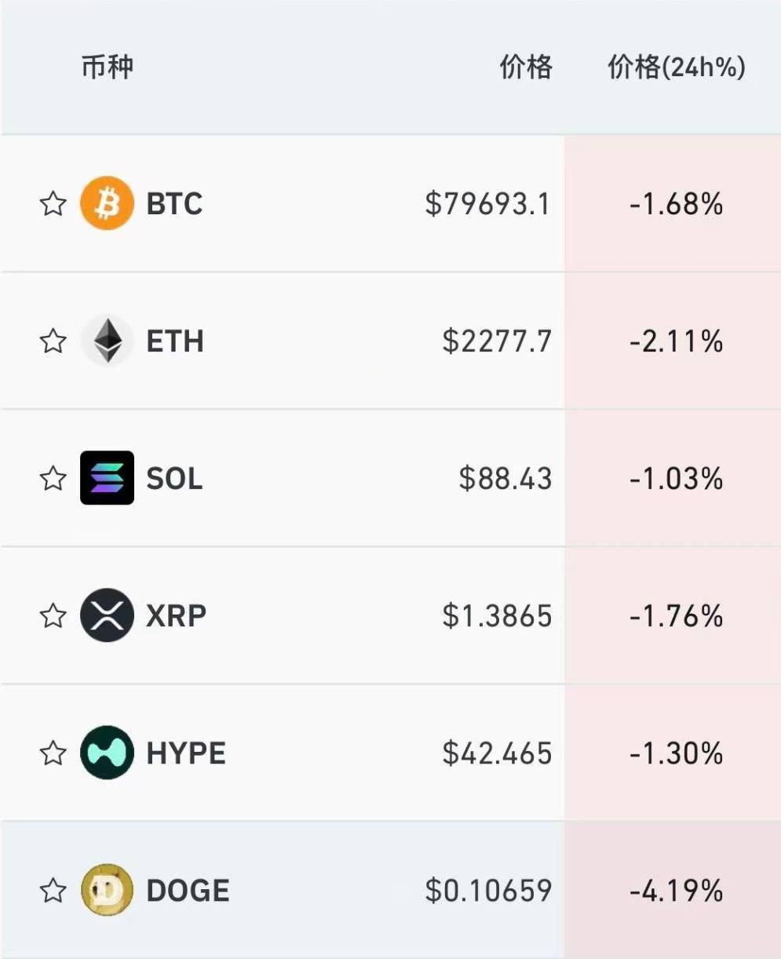Favorite BTC with its star

pos(53,204)
